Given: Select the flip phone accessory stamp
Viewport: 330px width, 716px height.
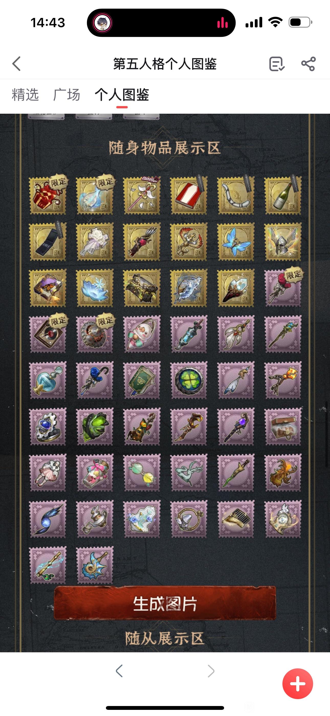Looking at the screenshot, I should (48, 242).
